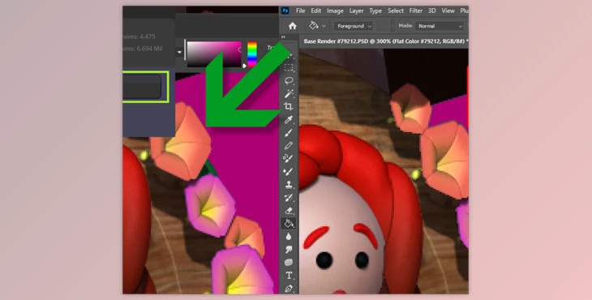Open dropdown arrow left of color field
The image size is (592, 300).
coord(180,53)
